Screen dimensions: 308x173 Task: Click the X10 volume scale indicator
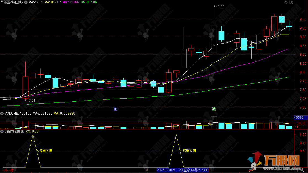(x=297, y=127)
